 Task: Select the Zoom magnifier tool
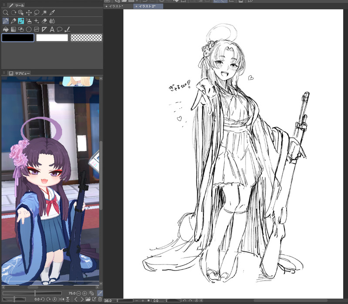tap(6, 13)
